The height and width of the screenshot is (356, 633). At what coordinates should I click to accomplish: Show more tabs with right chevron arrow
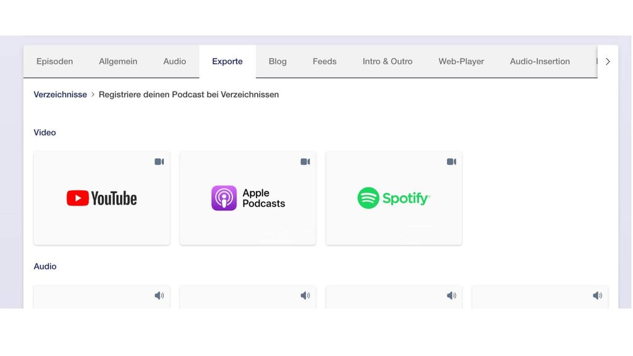click(608, 61)
